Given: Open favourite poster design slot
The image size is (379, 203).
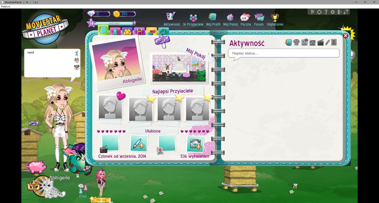Looking at the screenshot, I should coord(167,143).
